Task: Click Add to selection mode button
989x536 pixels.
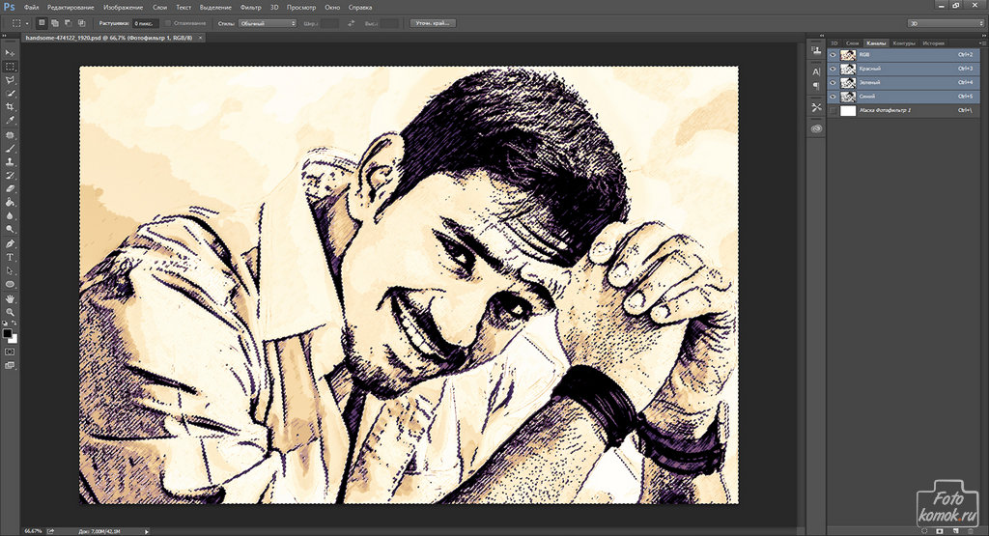Action: tap(55, 23)
